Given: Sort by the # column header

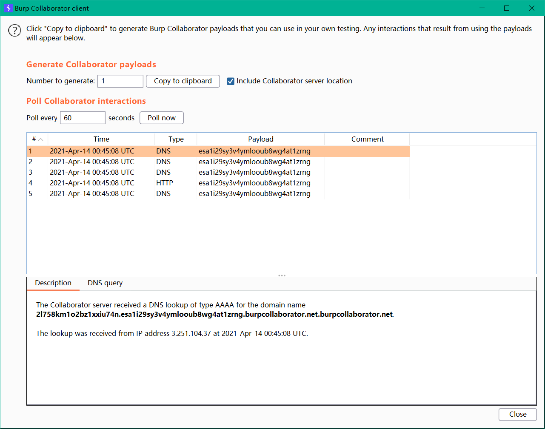Looking at the screenshot, I should pos(37,139).
